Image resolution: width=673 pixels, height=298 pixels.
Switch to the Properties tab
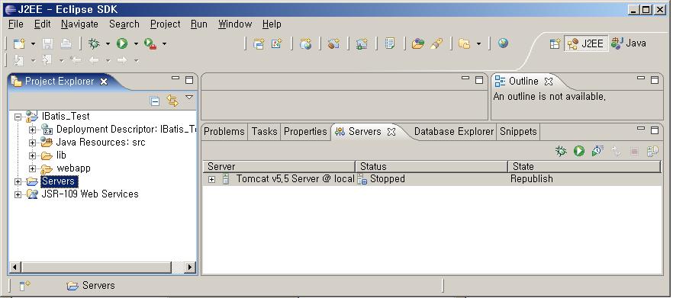pyautogui.click(x=305, y=132)
